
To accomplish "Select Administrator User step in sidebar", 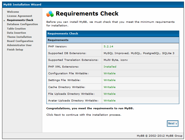I will (19, 45).
